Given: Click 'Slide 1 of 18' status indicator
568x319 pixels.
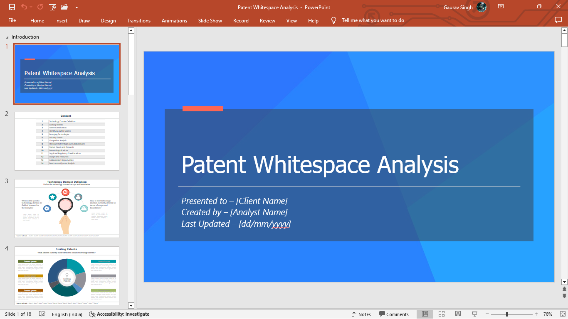Looking at the screenshot, I should click(18, 314).
